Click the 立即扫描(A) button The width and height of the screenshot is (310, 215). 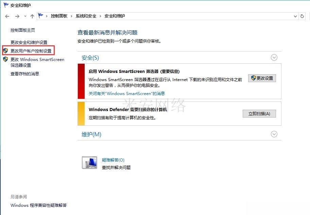tap(259, 113)
